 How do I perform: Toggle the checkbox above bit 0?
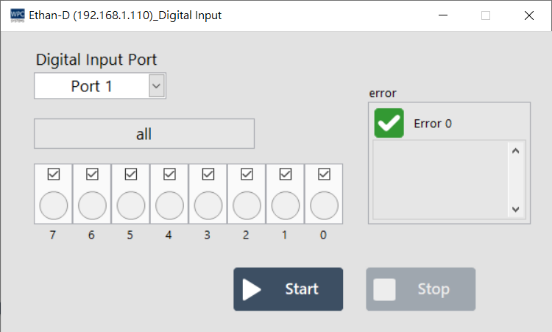click(324, 174)
